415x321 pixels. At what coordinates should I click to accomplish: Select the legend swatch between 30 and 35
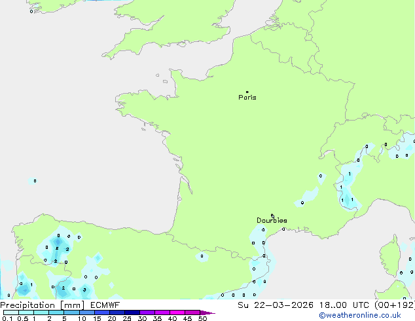(x=147, y=312)
